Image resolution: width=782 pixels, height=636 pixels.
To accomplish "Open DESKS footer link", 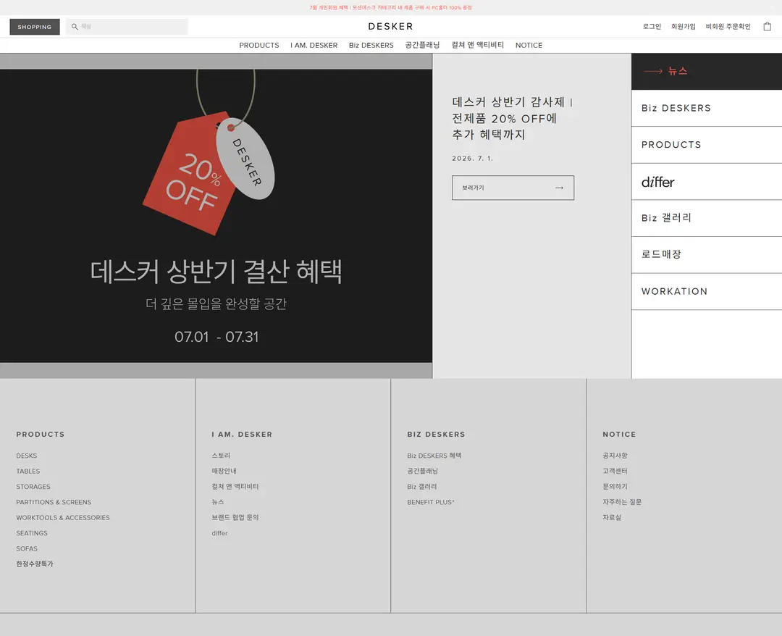I will 27,456.
